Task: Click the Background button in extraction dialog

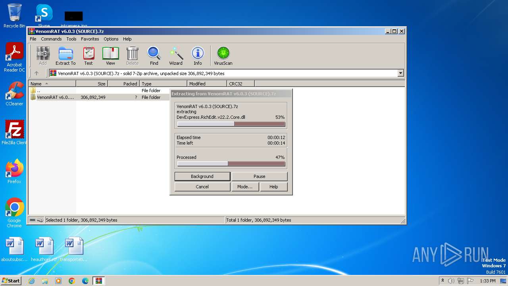Action: coord(202,176)
